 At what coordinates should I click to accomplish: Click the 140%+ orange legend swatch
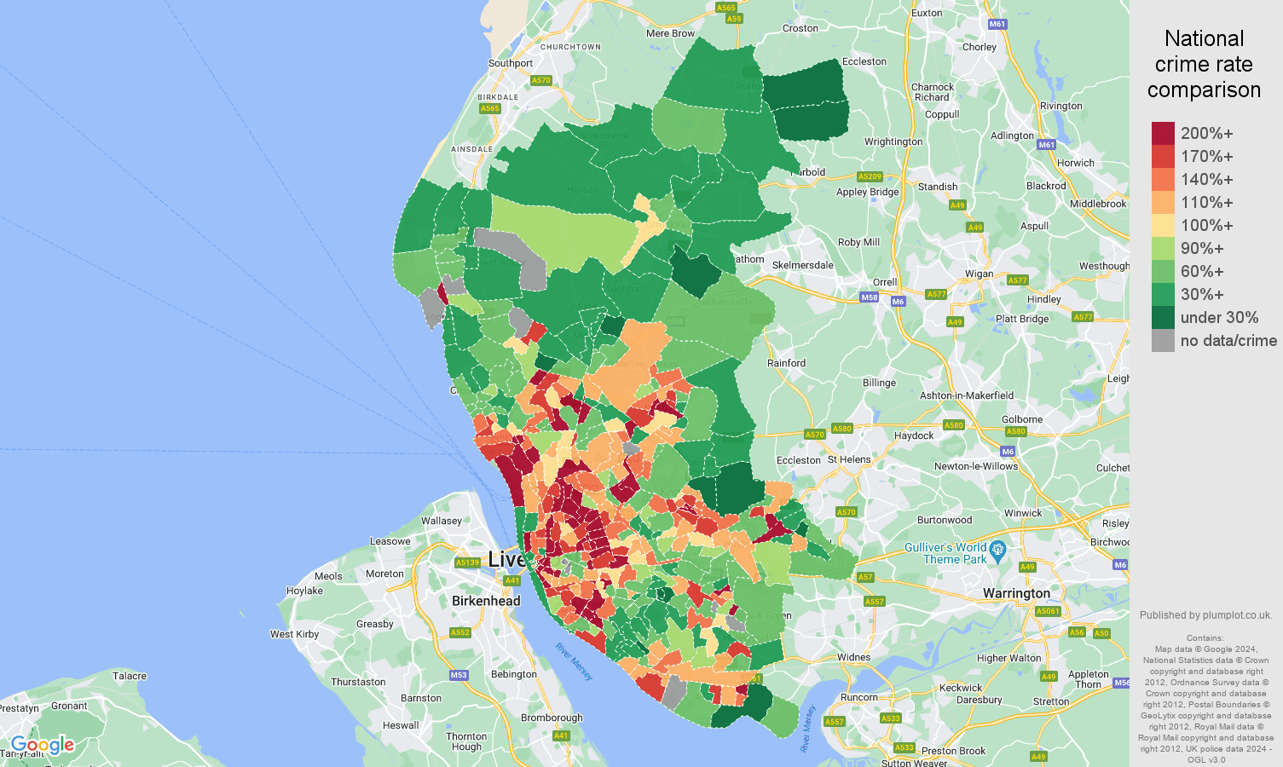tap(1163, 179)
